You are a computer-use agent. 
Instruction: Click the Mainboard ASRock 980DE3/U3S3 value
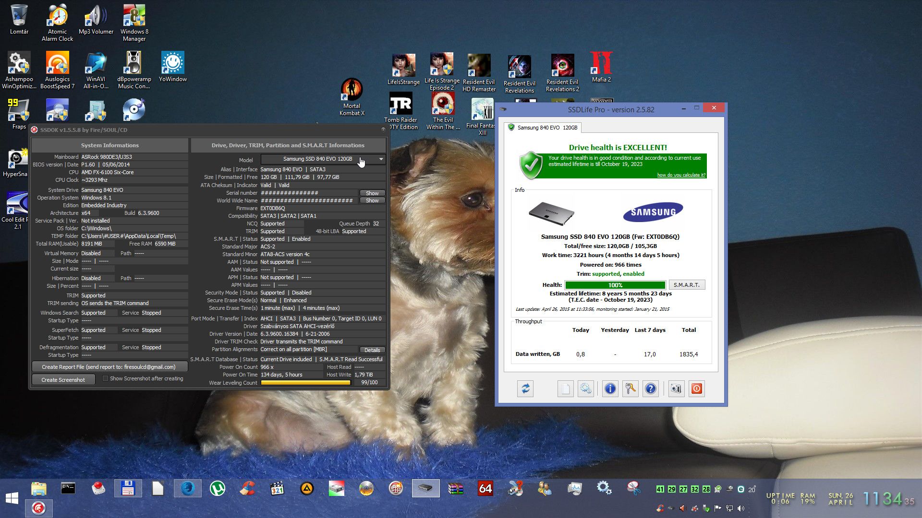coord(107,157)
